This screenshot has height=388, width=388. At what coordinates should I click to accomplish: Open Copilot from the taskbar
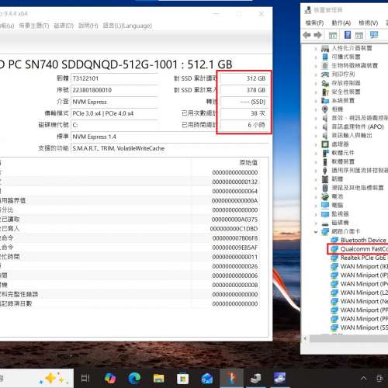(110, 379)
